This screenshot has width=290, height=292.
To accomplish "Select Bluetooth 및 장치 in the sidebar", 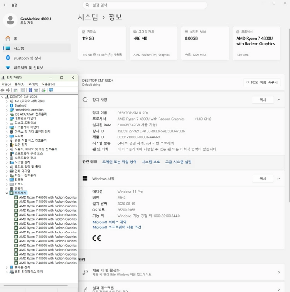I will [x=37, y=58].
